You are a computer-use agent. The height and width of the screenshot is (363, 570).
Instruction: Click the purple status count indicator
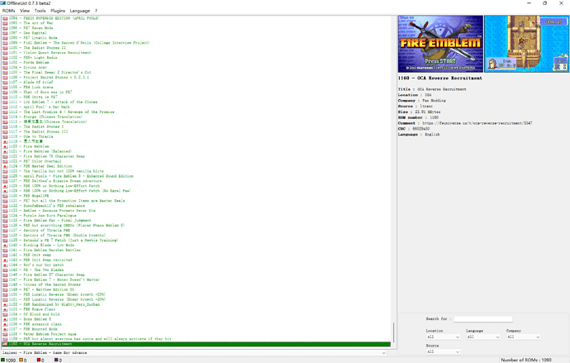point(58,360)
